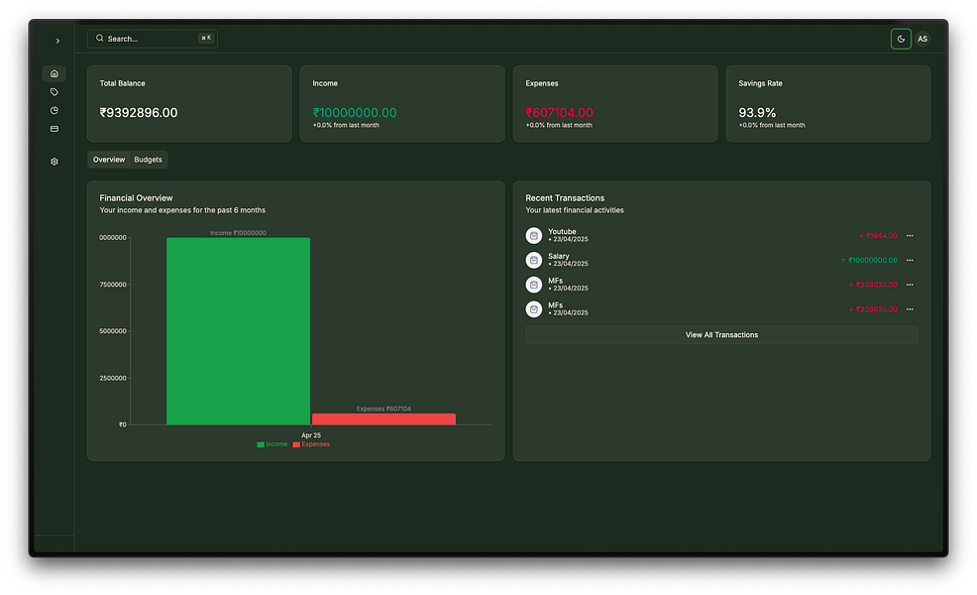Click View All Transactions

click(721, 334)
